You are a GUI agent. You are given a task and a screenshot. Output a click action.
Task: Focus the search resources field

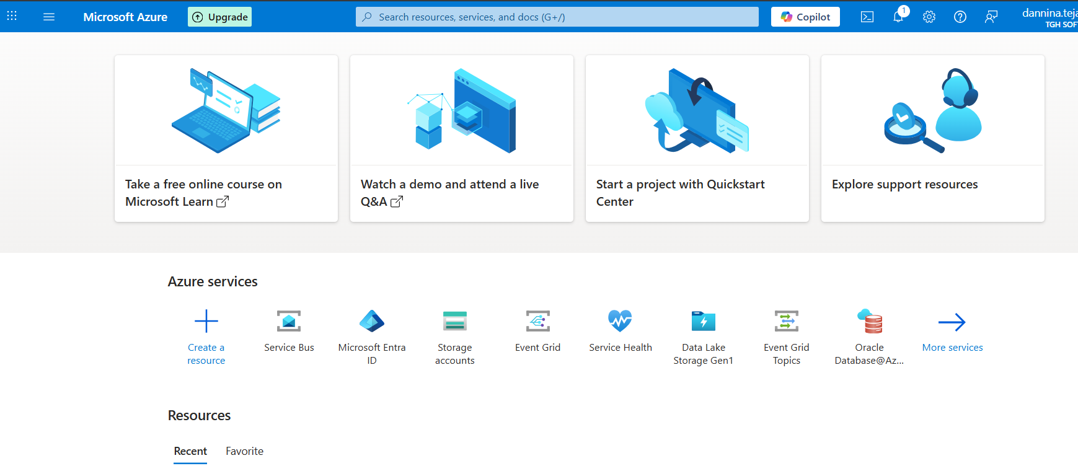557,17
